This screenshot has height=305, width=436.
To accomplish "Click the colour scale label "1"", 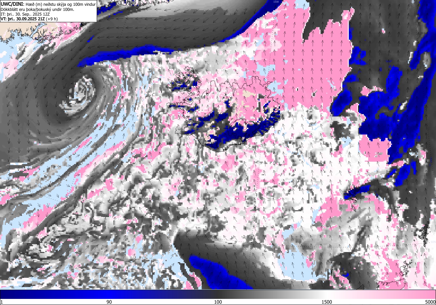I will (x=2, y=302).
